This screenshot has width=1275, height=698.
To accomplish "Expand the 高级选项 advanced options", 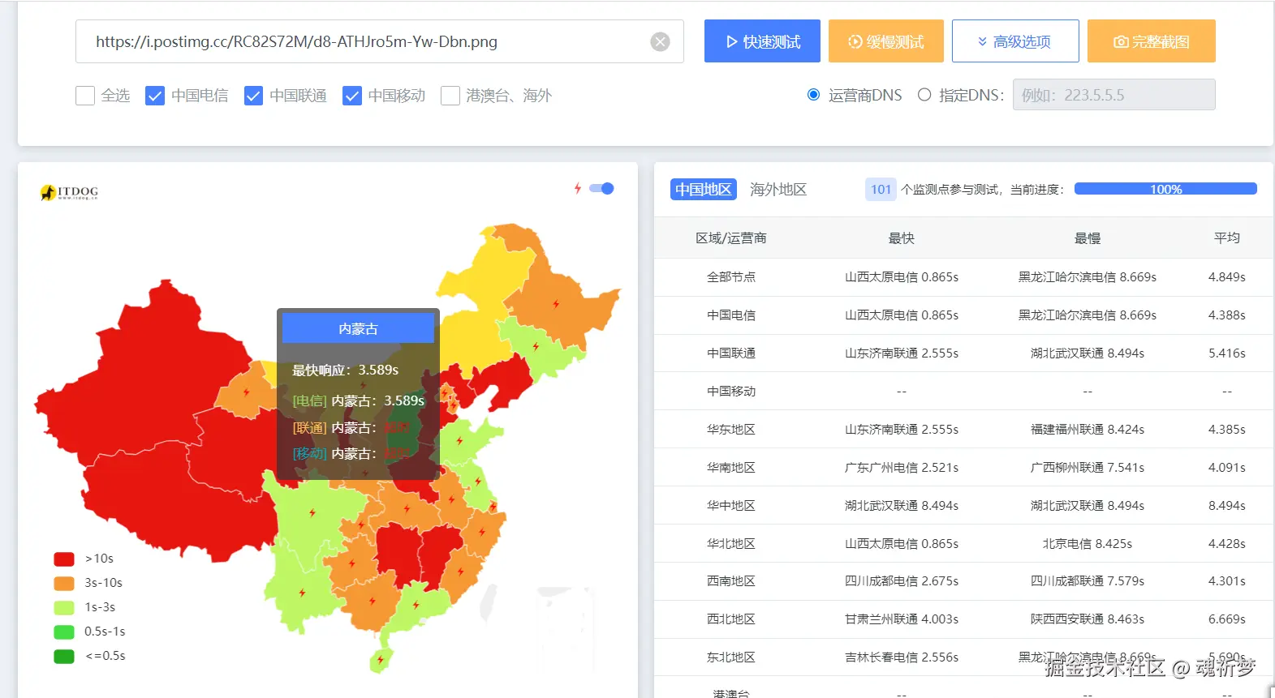I will 1015,41.
